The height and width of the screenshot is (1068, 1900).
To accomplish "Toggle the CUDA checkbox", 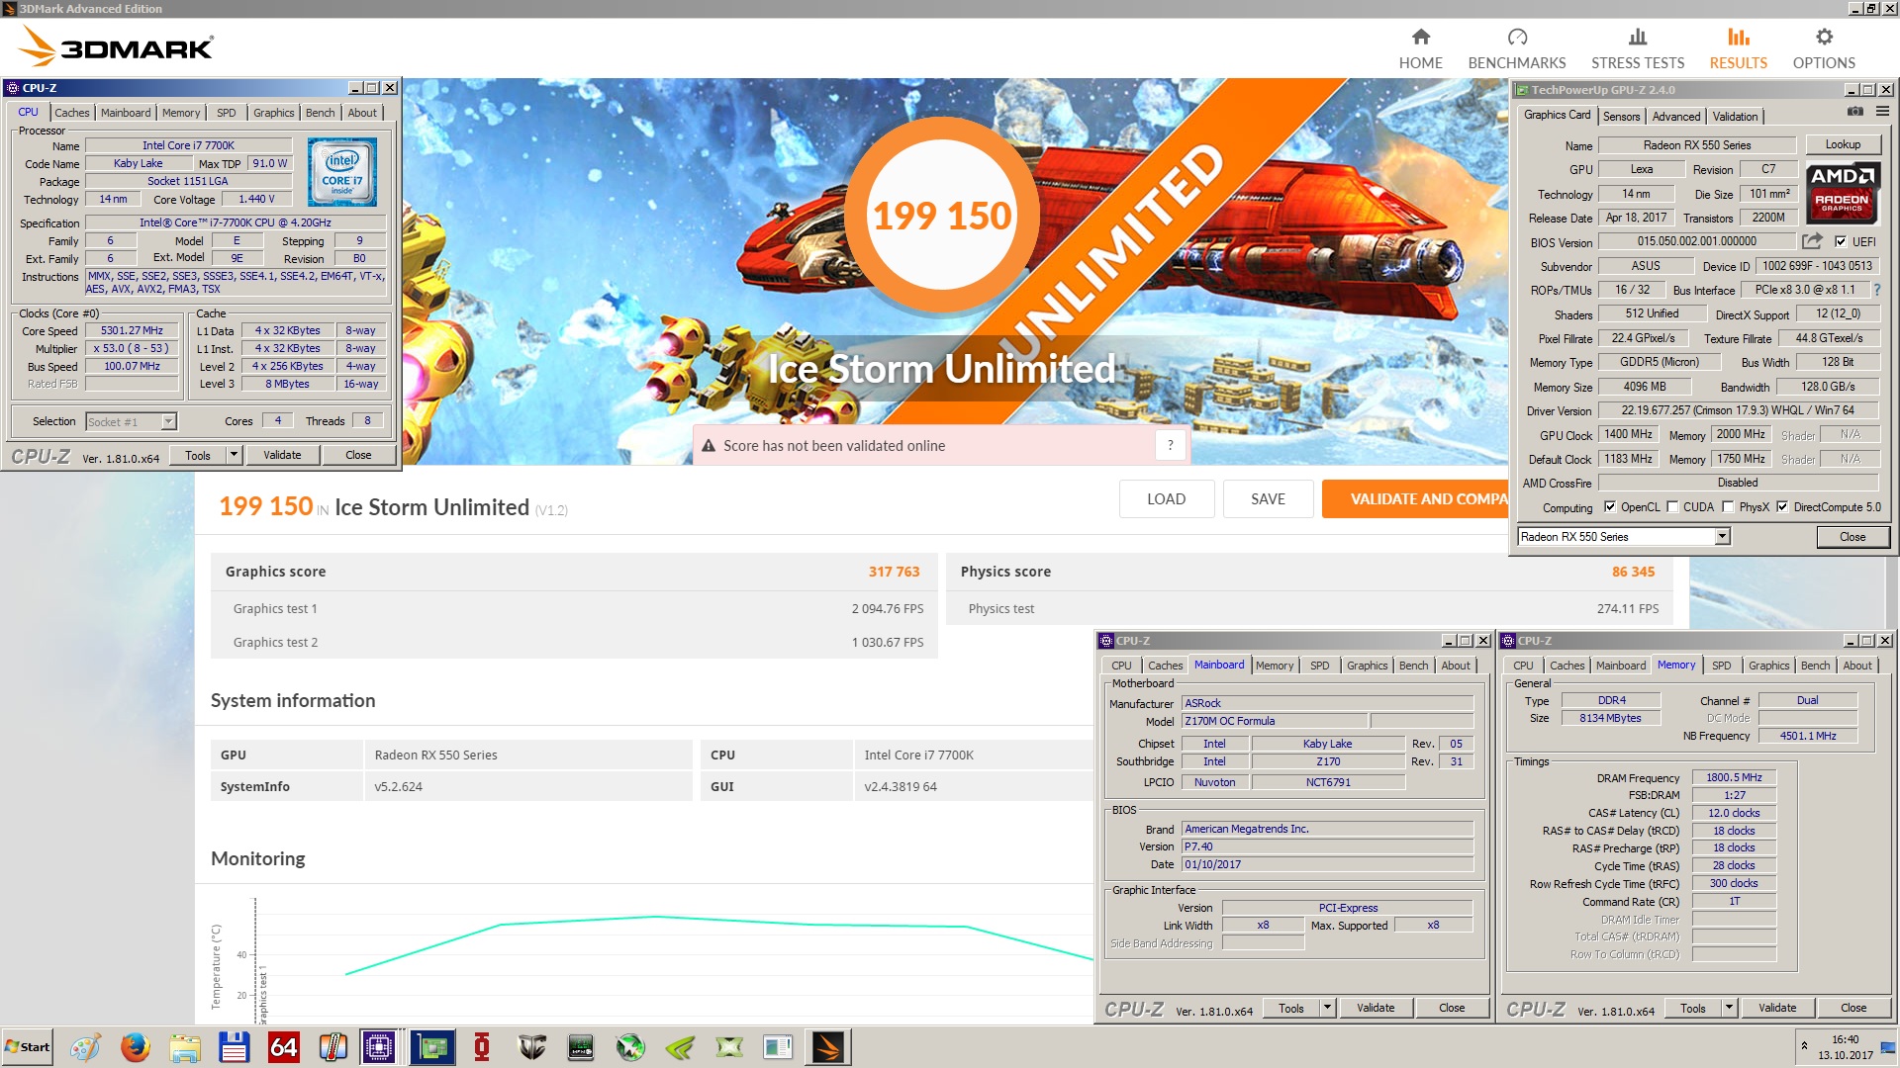I will (x=1672, y=506).
